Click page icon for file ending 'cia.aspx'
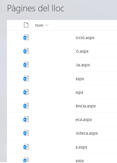This screenshot has height=163, width=117. (26, 65)
